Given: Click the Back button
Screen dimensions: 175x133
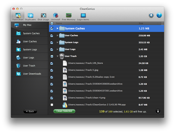Looking at the screenshot, I should coord(30,111).
